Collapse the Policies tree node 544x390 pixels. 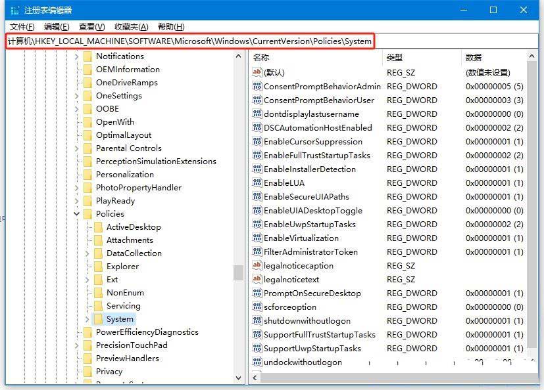pyautogui.click(x=76, y=213)
